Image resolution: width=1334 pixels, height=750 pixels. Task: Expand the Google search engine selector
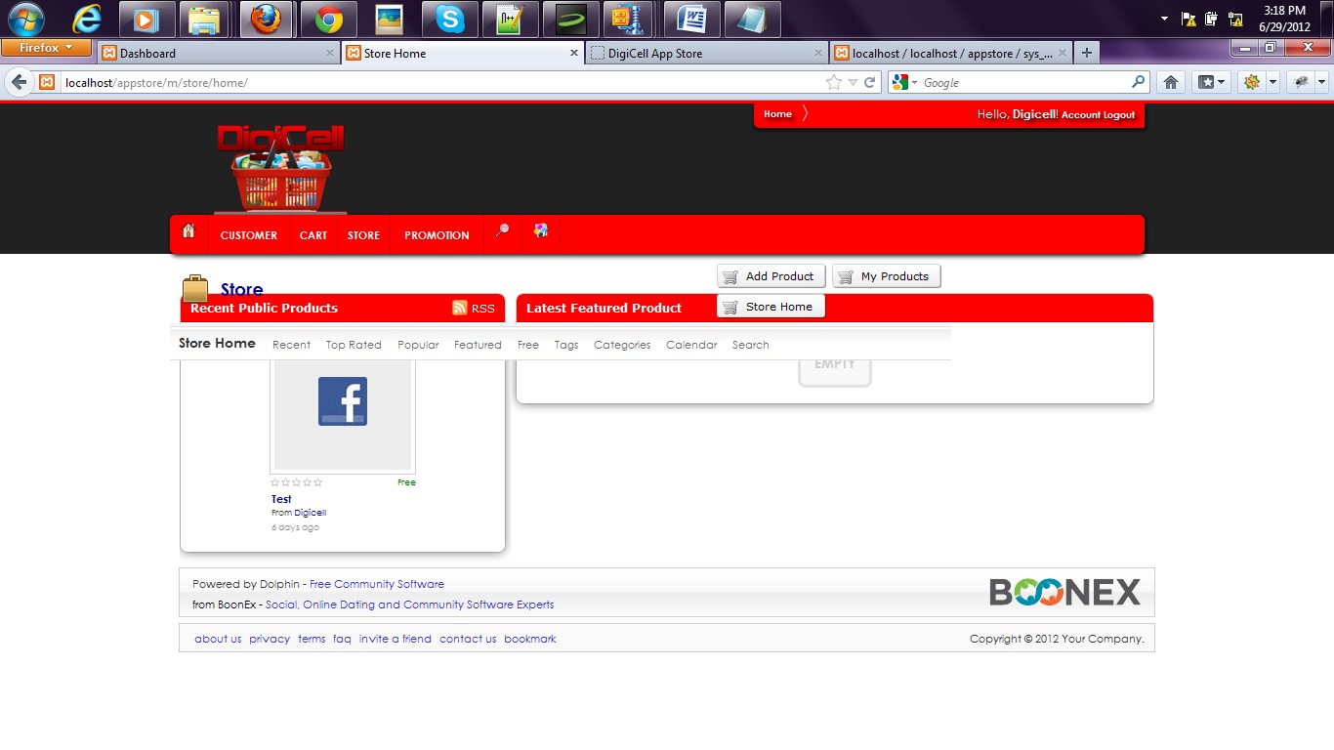(904, 83)
